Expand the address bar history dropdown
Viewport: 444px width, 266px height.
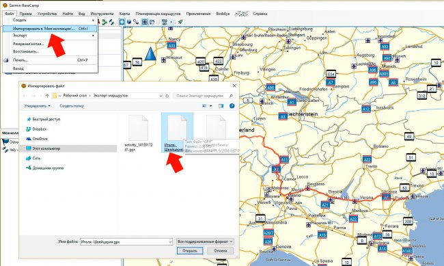coord(161,96)
